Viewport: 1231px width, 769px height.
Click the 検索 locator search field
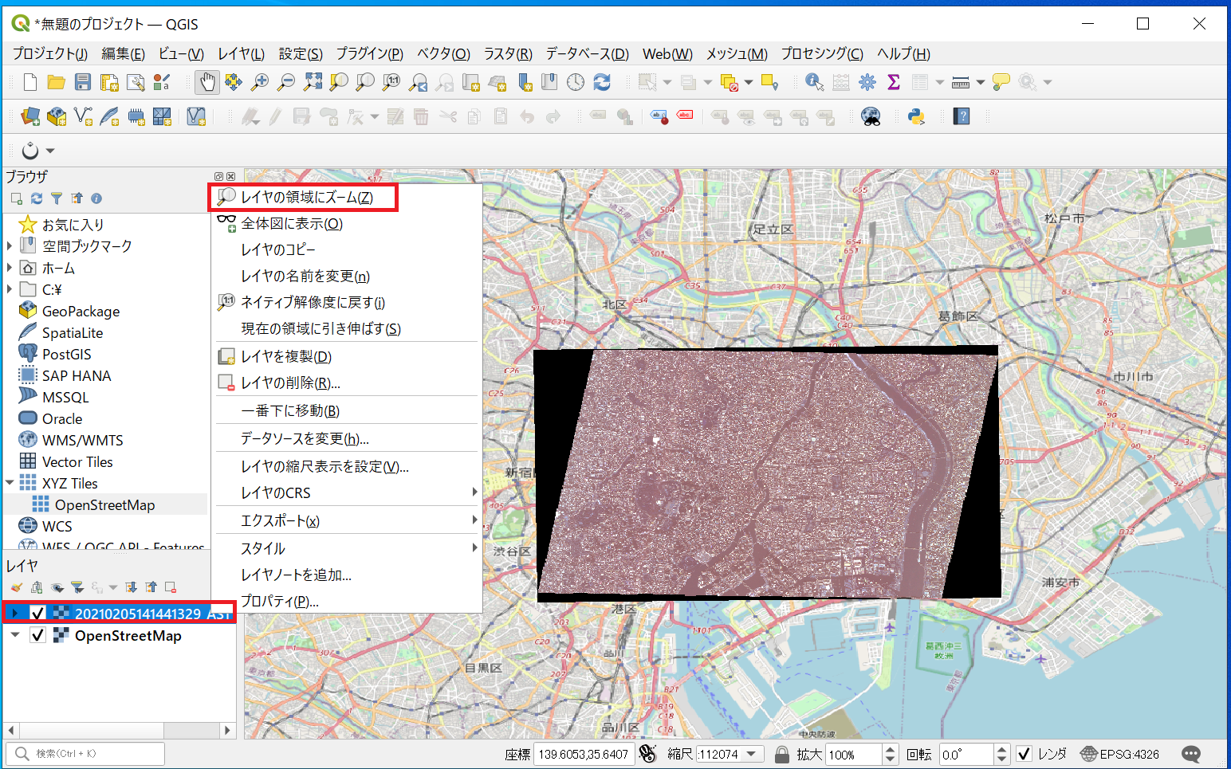(x=85, y=754)
